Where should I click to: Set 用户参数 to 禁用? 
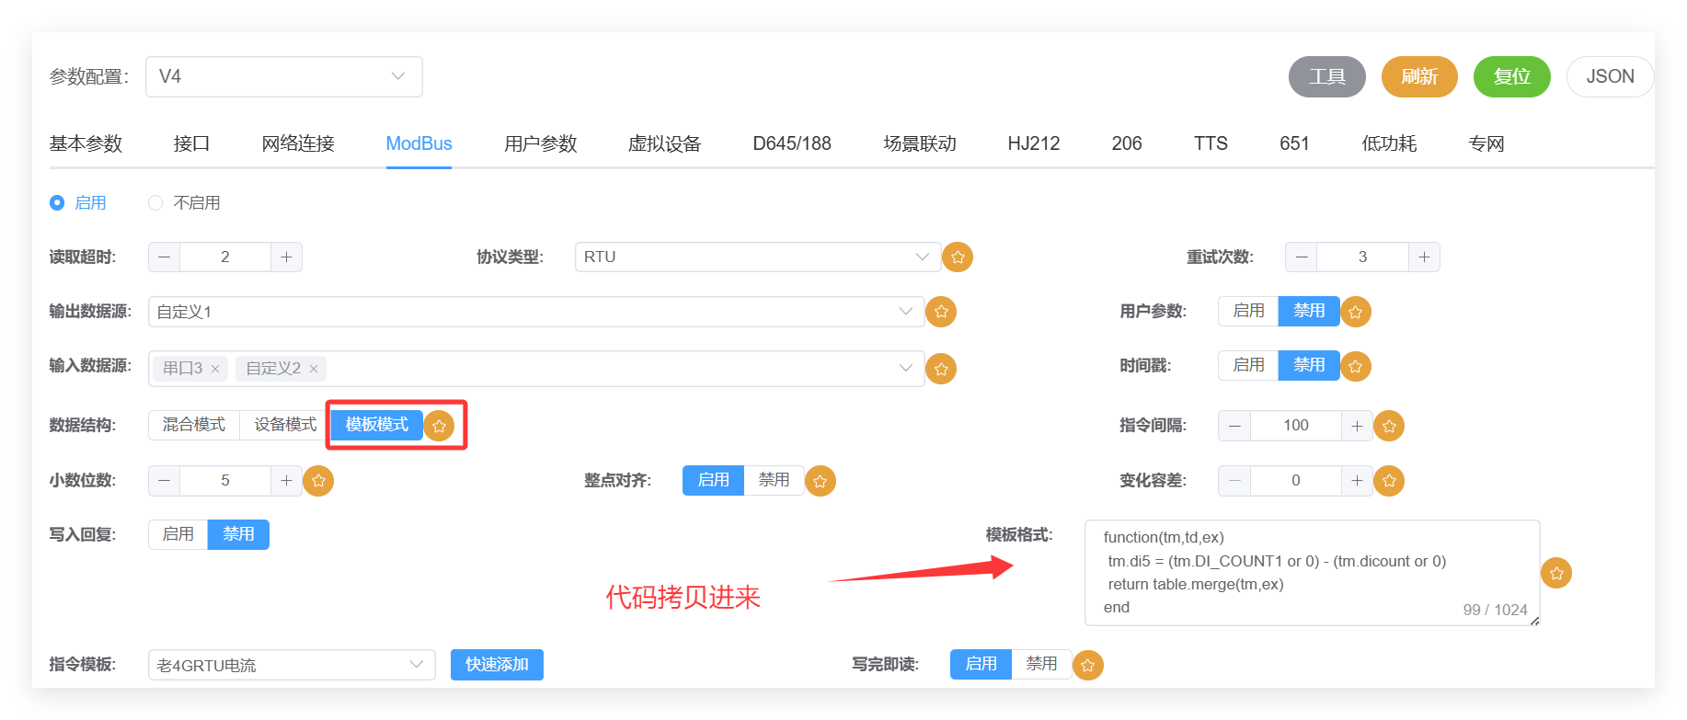point(1309,311)
